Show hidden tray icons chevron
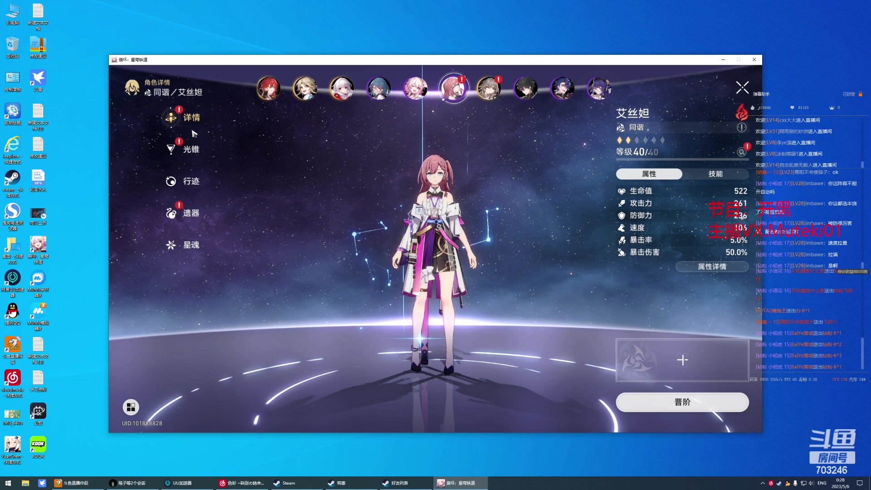The width and height of the screenshot is (871, 490). [x=763, y=483]
